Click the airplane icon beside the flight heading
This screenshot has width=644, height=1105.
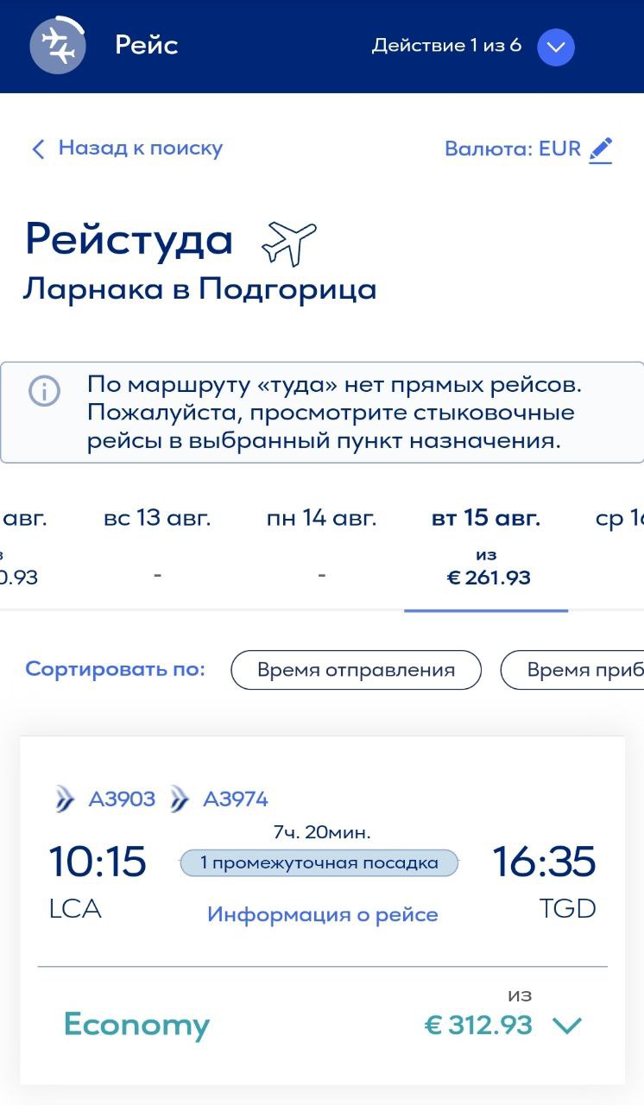click(x=289, y=242)
